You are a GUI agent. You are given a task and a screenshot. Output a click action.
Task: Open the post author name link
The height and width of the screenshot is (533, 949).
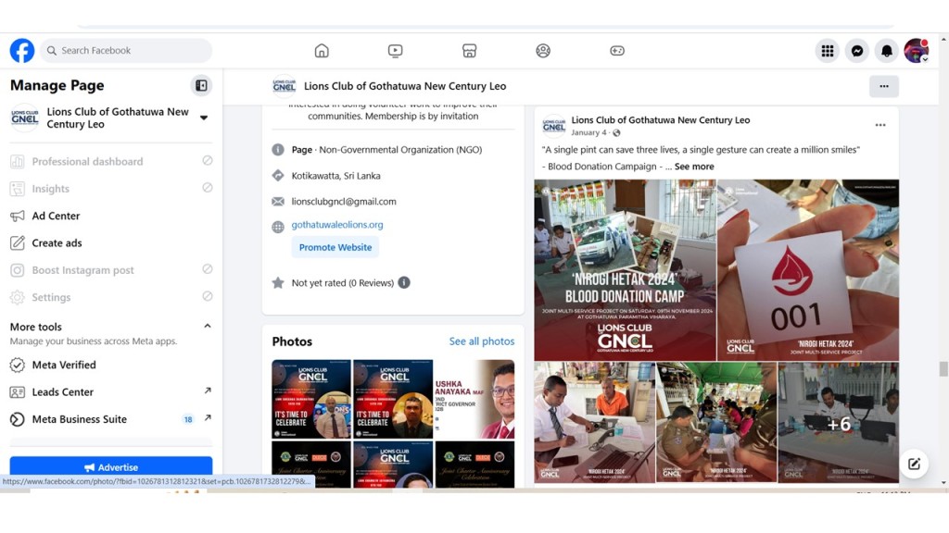coord(660,120)
